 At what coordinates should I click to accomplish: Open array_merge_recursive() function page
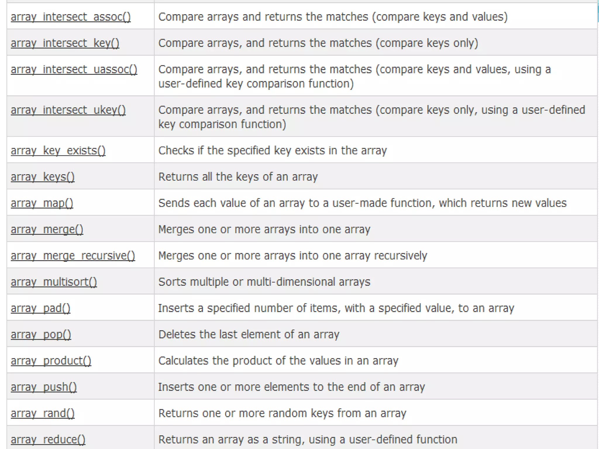(73, 256)
